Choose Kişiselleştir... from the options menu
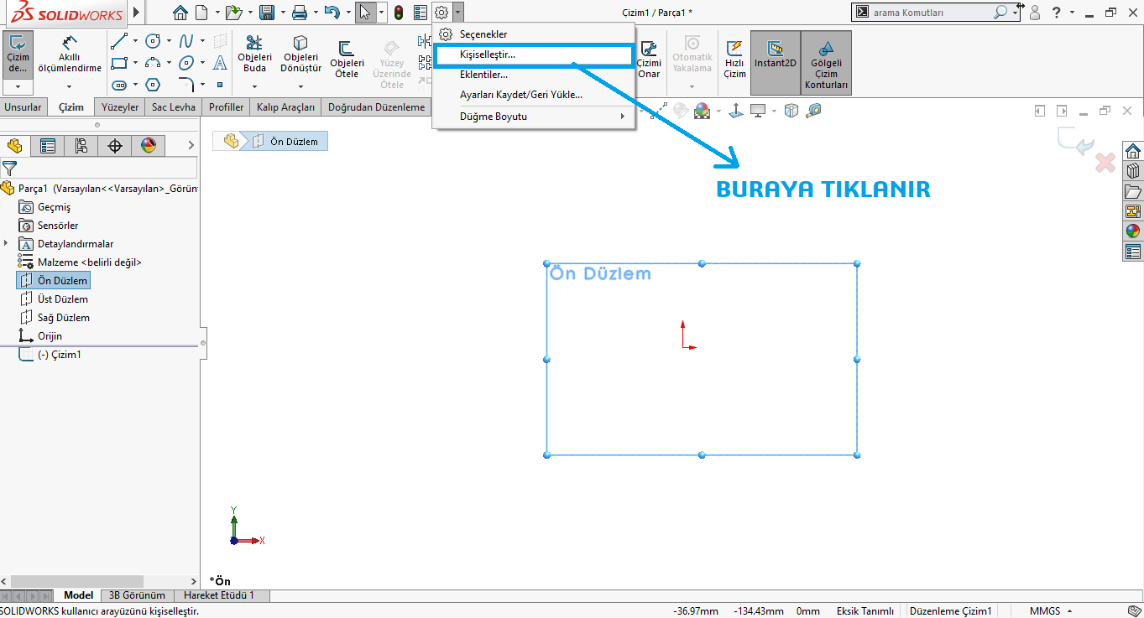 [x=488, y=55]
